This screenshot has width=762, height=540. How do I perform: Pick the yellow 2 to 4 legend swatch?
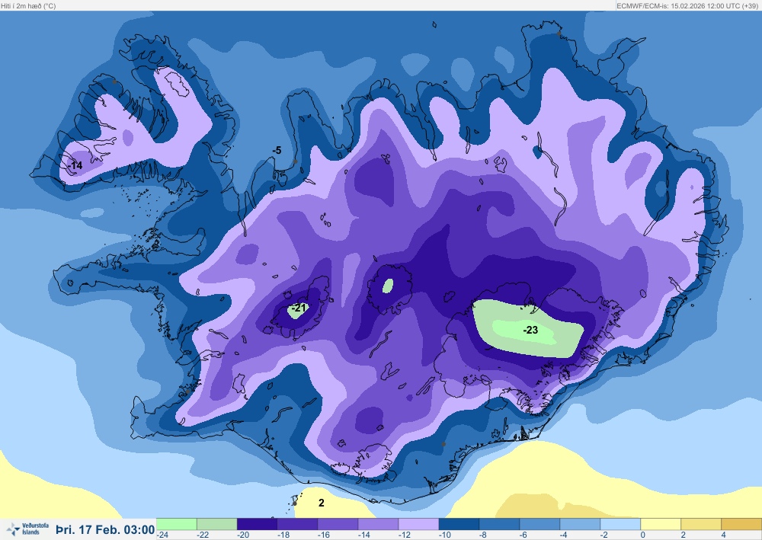(x=701, y=524)
